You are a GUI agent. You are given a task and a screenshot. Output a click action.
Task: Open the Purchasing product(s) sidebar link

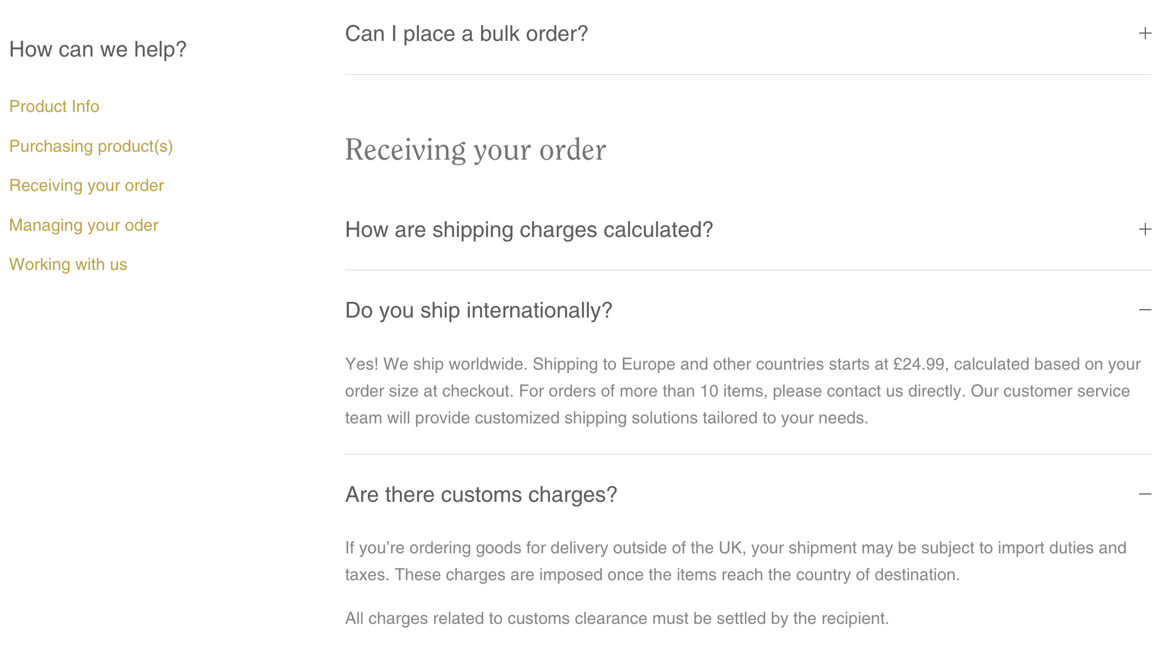(91, 146)
